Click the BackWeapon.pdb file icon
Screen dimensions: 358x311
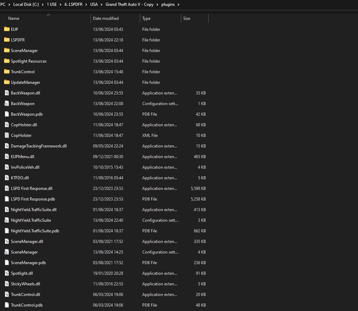[7, 114]
